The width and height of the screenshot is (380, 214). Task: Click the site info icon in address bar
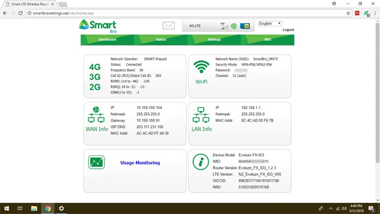coord(29,13)
